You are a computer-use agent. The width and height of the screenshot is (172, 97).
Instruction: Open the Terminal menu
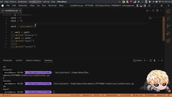coord(52,5)
